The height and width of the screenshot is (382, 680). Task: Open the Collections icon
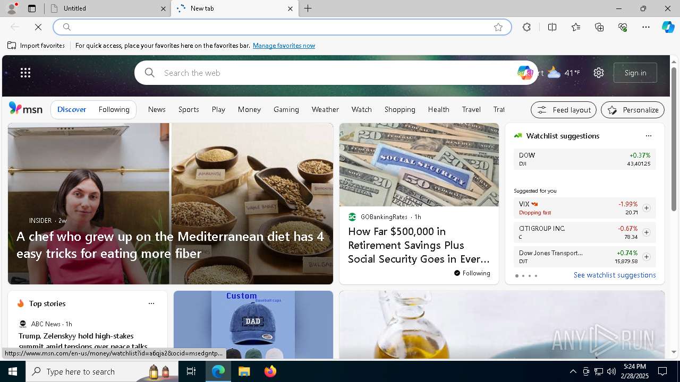[x=599, y=27]
